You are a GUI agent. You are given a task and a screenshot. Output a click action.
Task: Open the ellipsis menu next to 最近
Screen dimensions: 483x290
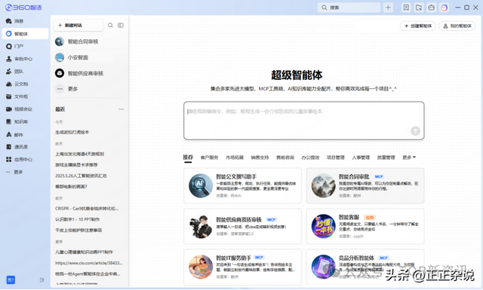pyautogui.click(x=121, y=109)
